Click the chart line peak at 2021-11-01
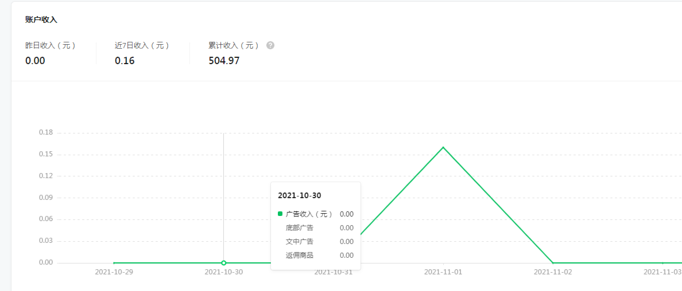Viewport: 682px width, 291px height. (443, 147)
